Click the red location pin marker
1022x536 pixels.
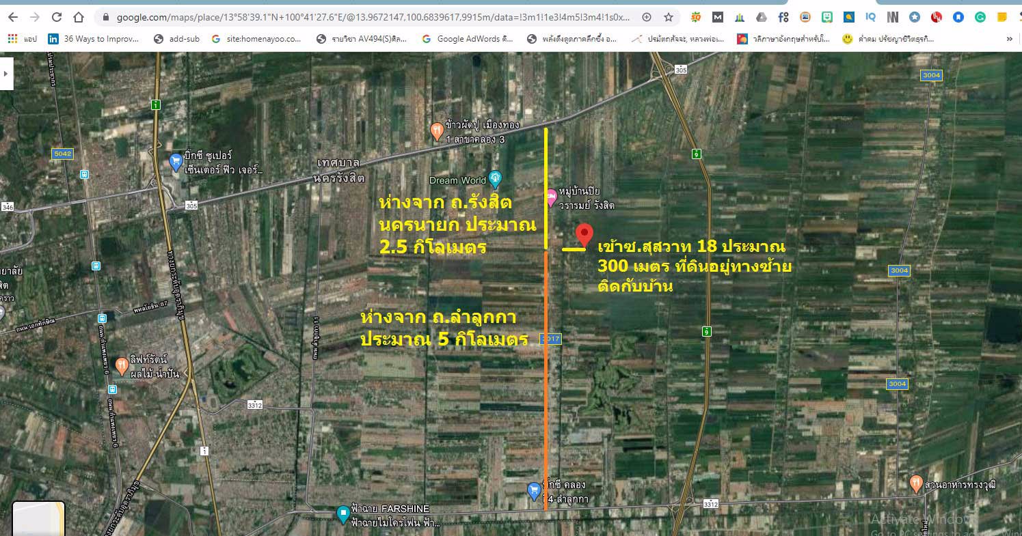click(583, 234)
